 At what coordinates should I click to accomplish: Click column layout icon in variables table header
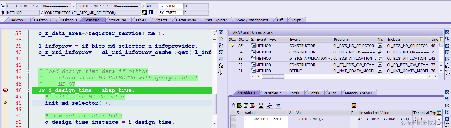[x=439, y=113]
